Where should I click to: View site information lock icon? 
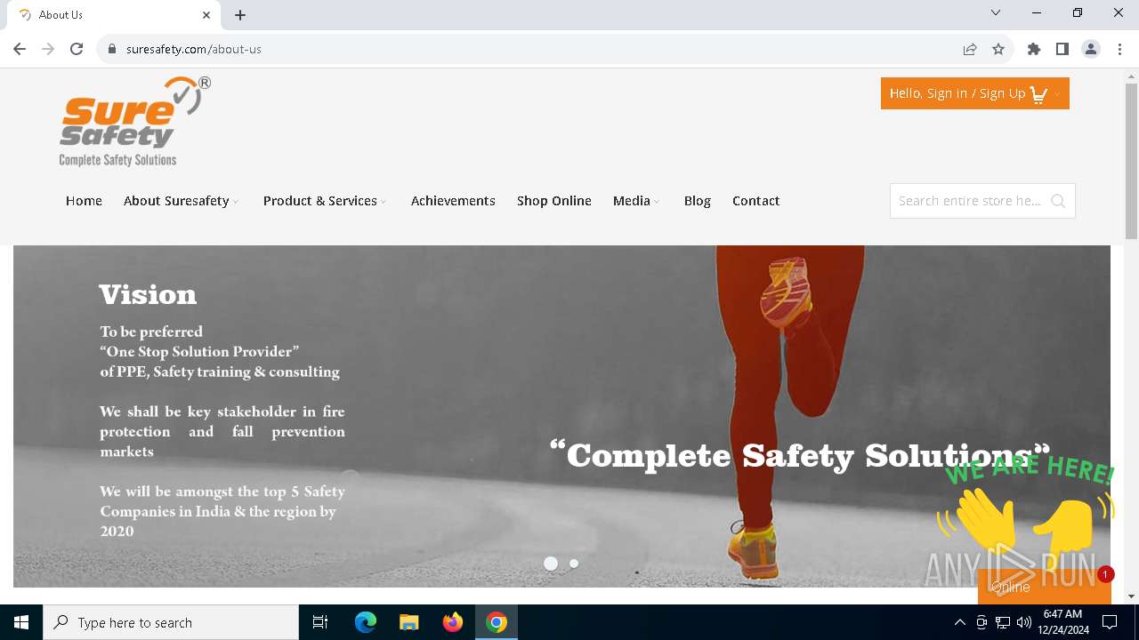tap(112, 49)
